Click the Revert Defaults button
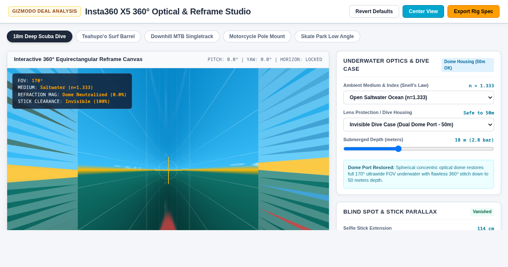The height and width of the screenshot is (267, 508). [374, 11]
